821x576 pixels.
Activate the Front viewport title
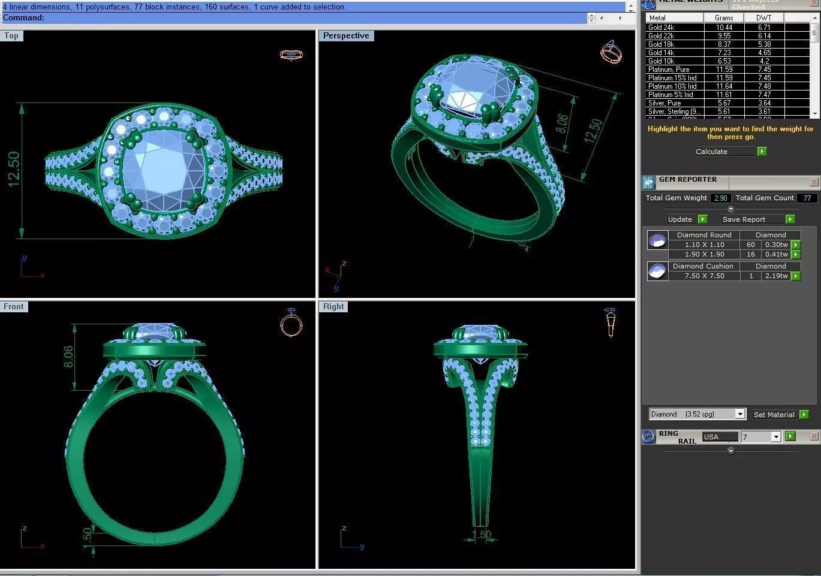click(x=14, y=306)
